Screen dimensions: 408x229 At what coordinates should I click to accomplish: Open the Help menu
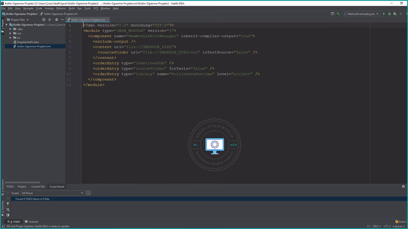point(116,8)
